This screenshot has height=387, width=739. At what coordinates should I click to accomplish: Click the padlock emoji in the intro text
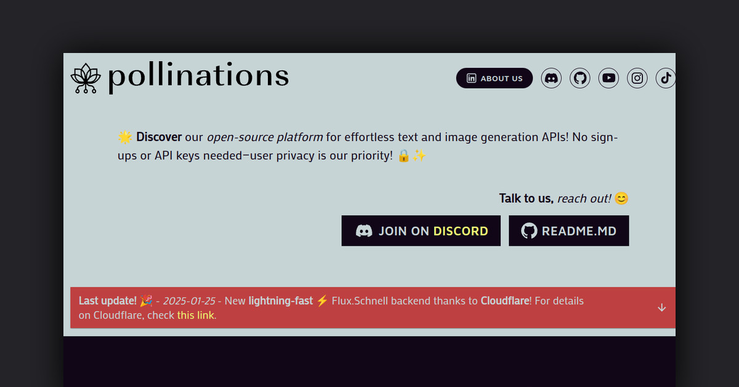(x=405, y=155)
